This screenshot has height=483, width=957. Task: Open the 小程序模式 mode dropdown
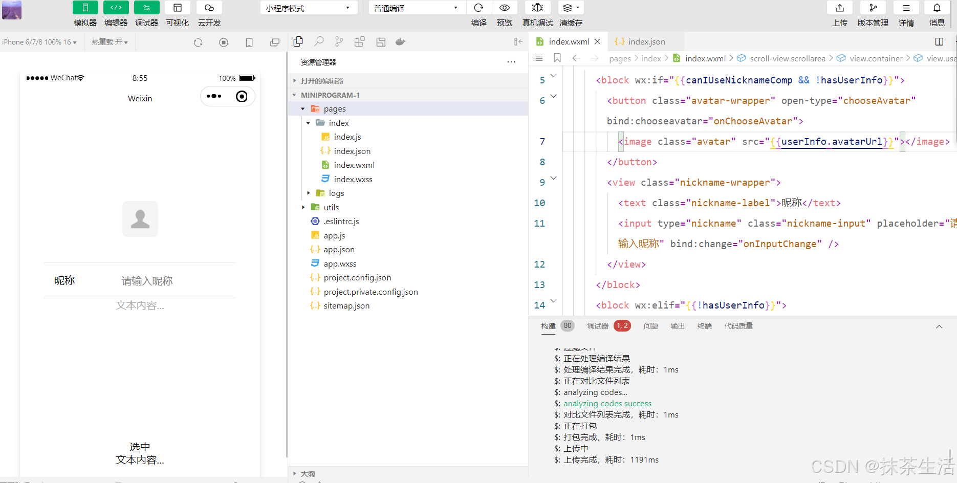click(309, 8)
